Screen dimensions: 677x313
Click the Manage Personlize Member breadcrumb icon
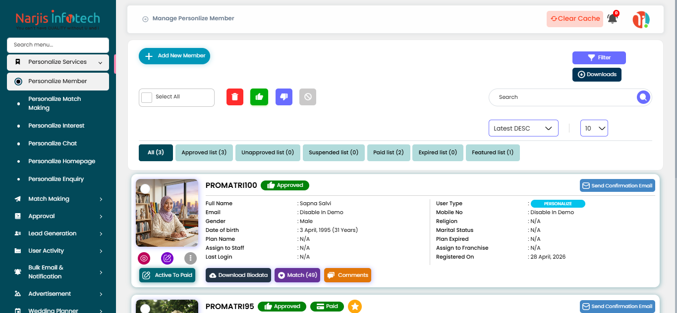coord(145,19)
